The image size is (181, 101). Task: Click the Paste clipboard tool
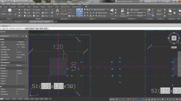(170, 12)
